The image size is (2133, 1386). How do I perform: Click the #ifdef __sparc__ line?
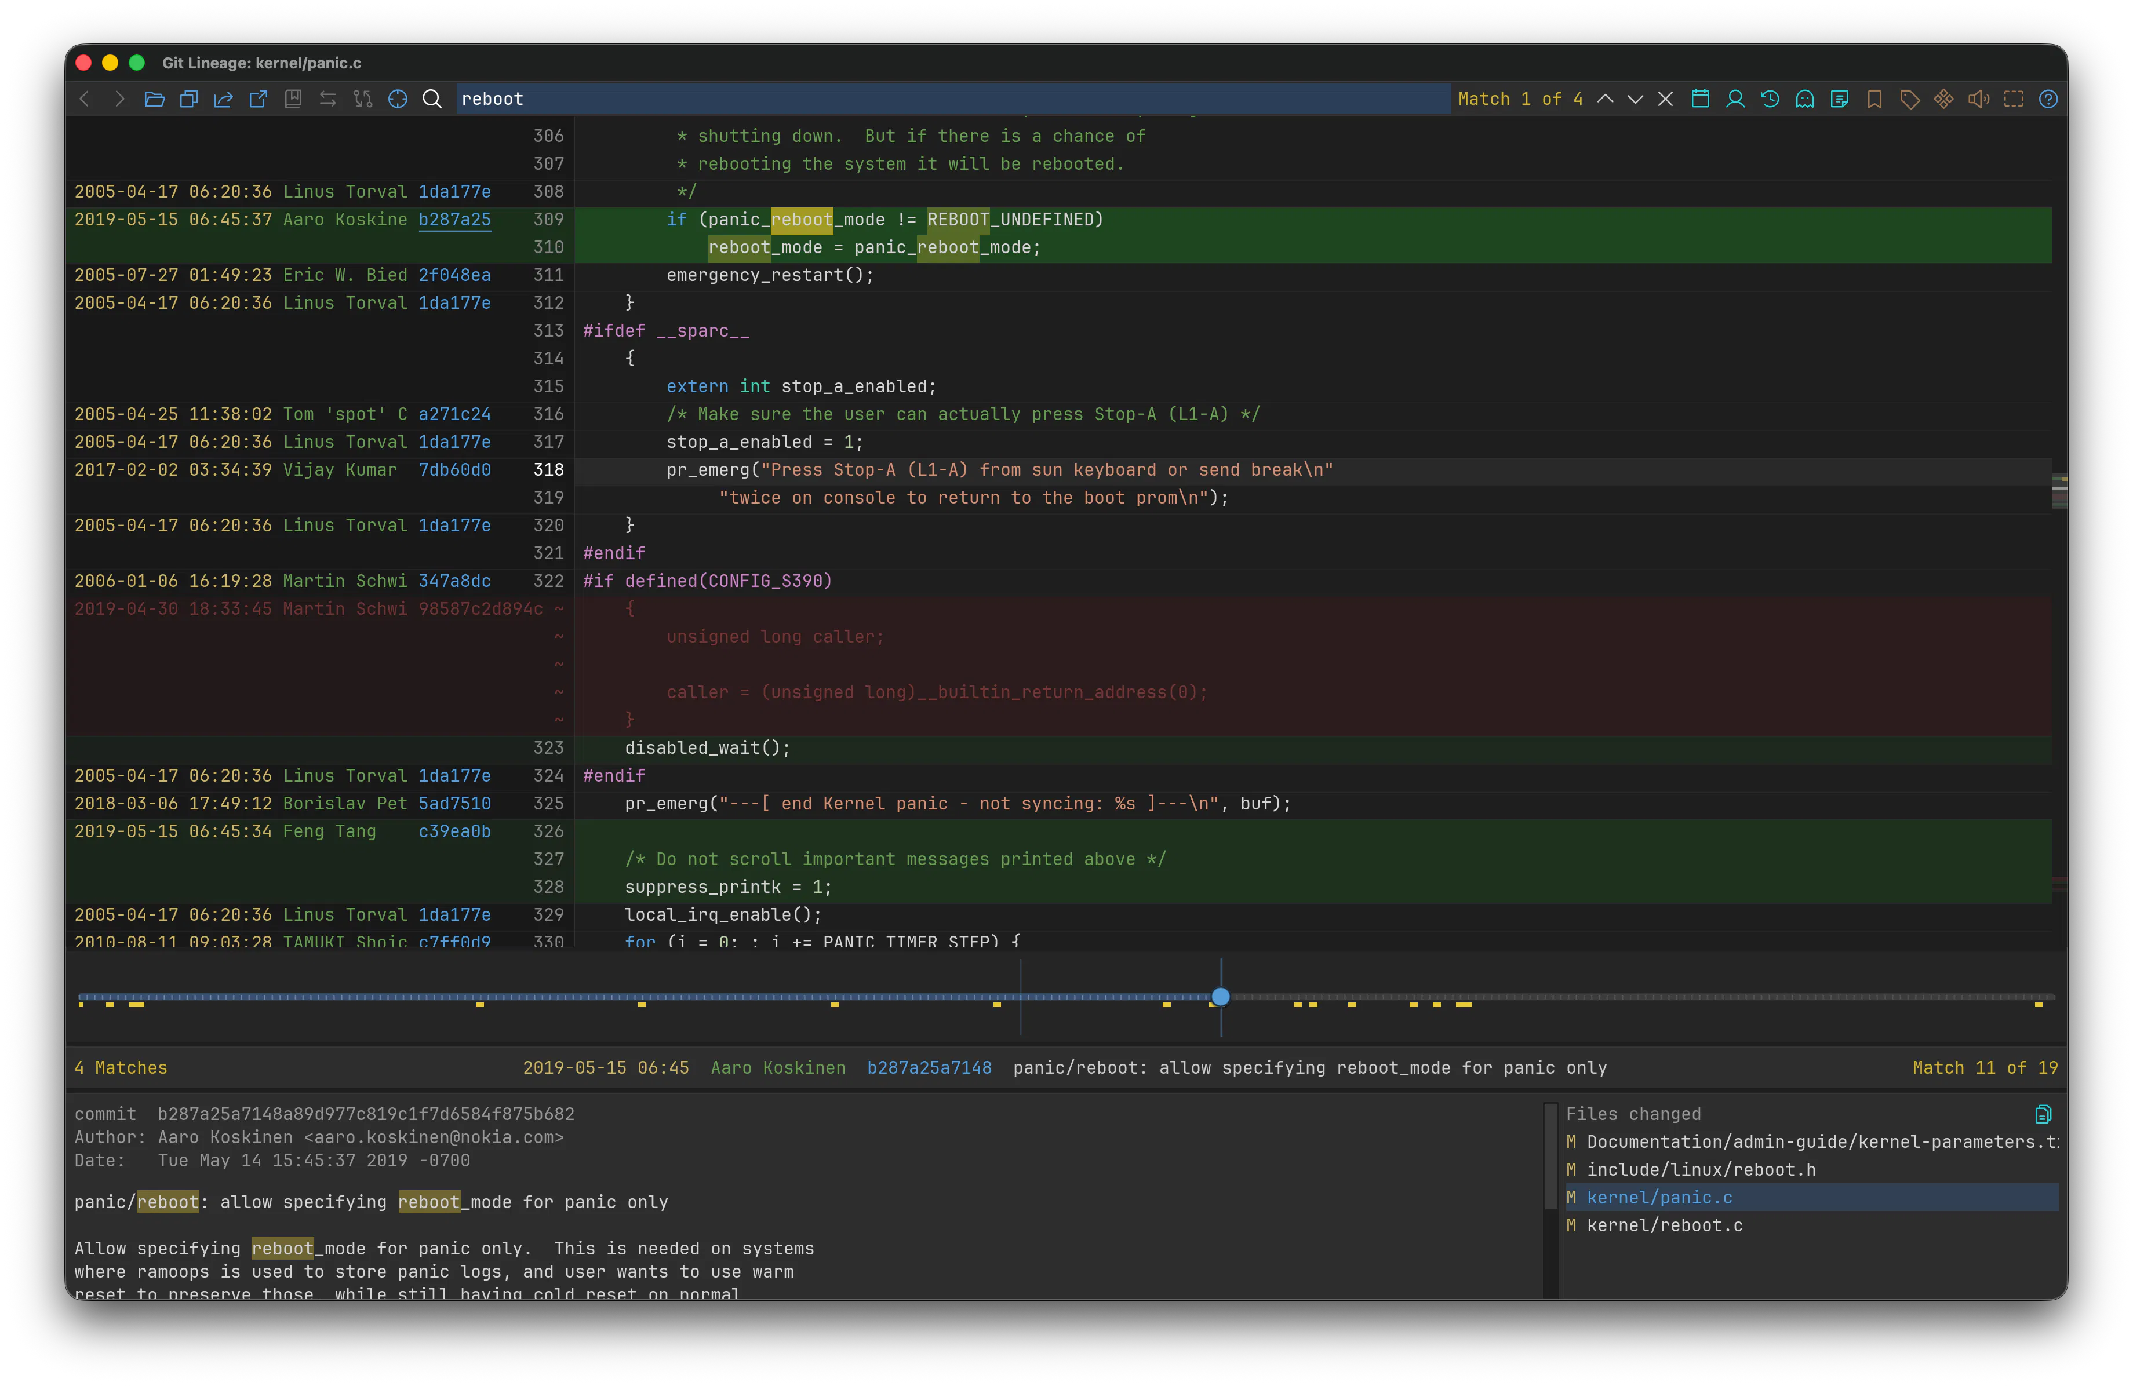tap(666, 331)
